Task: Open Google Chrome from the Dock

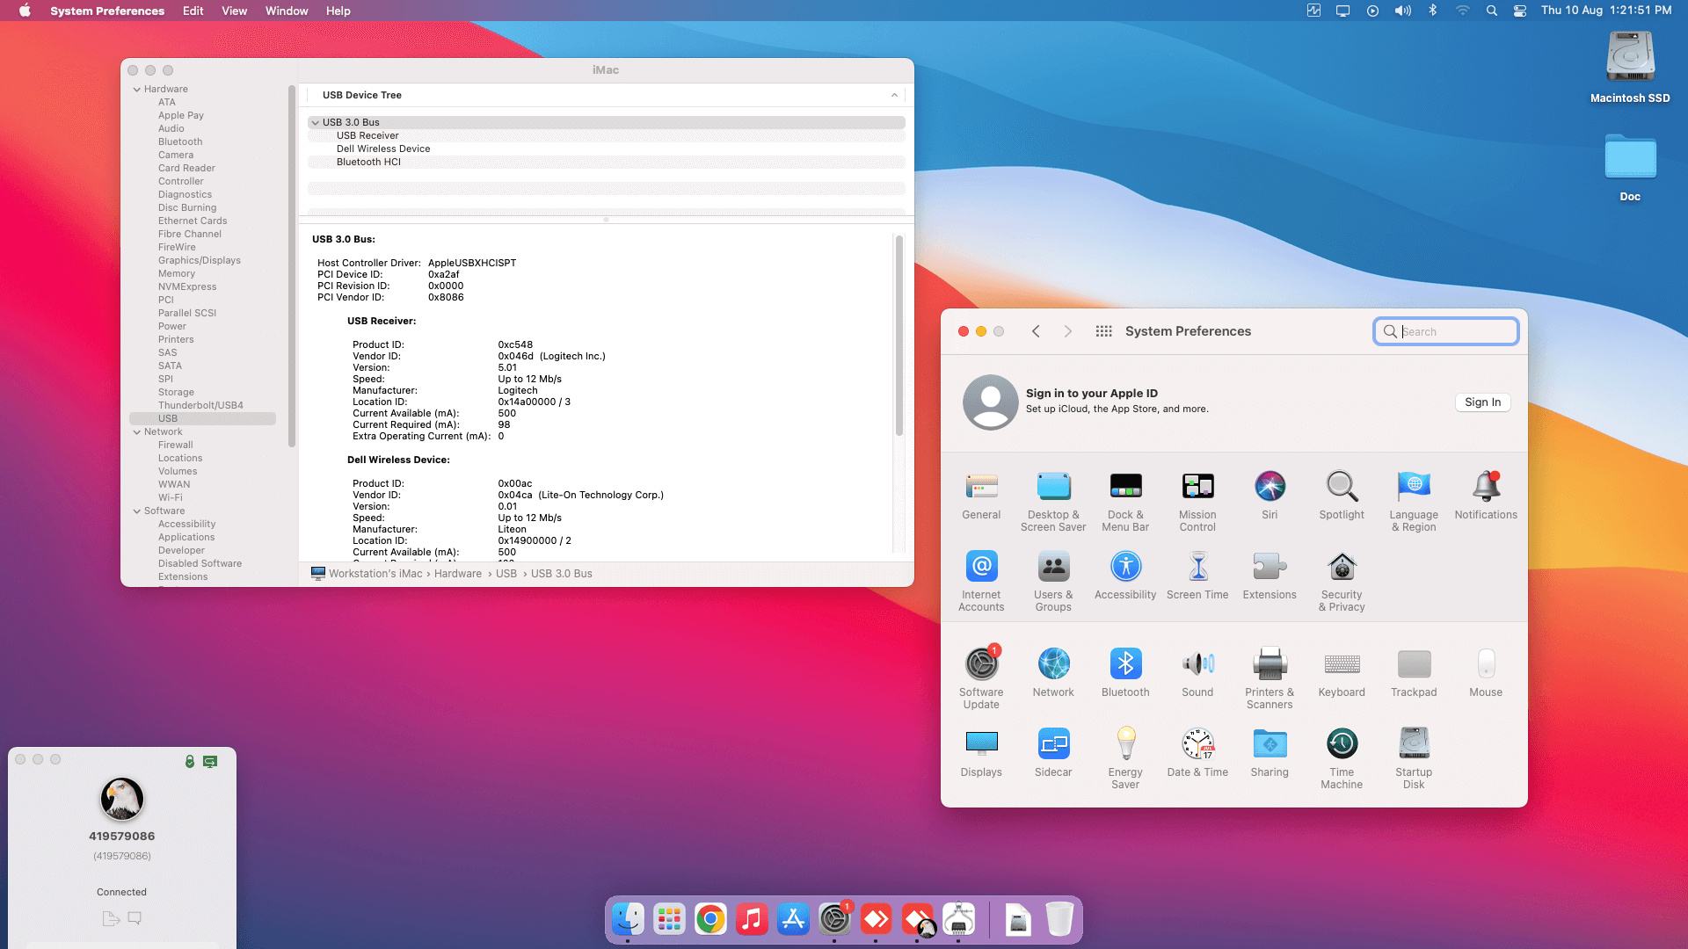Action: 710,919
